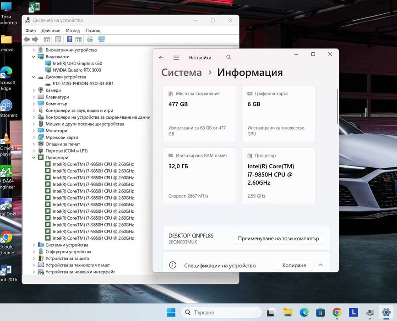Open the Инсталирана RAM памет card

pyautogui.click(x=200, y=176)
